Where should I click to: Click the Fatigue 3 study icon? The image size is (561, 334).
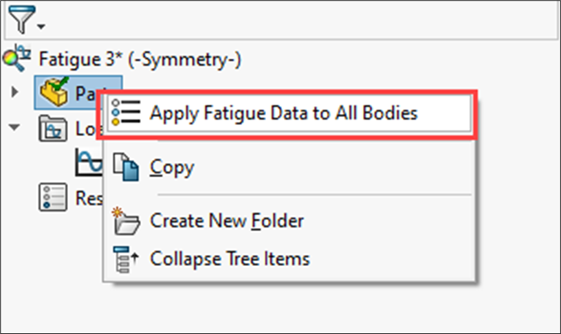[16, 58]
